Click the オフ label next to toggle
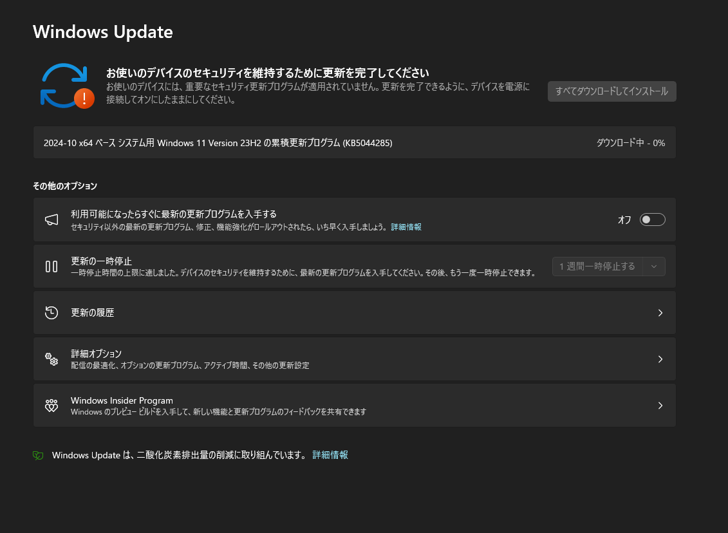This screenshot has width=728, height=533. coord(624,220)
